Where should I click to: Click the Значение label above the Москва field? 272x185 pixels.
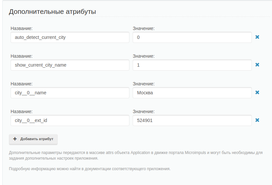144,84
